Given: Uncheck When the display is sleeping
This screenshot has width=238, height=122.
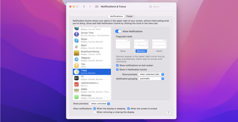Looking at the screenshot, I should point(95,109).
